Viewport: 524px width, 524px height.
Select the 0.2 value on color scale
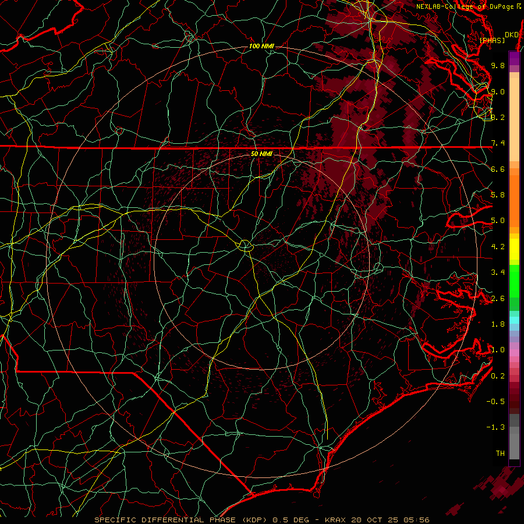(x=498, y=376)
